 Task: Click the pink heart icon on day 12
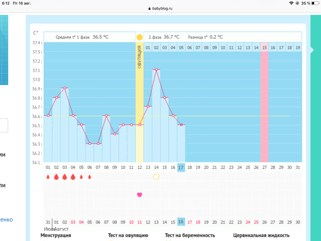point(140,195)
